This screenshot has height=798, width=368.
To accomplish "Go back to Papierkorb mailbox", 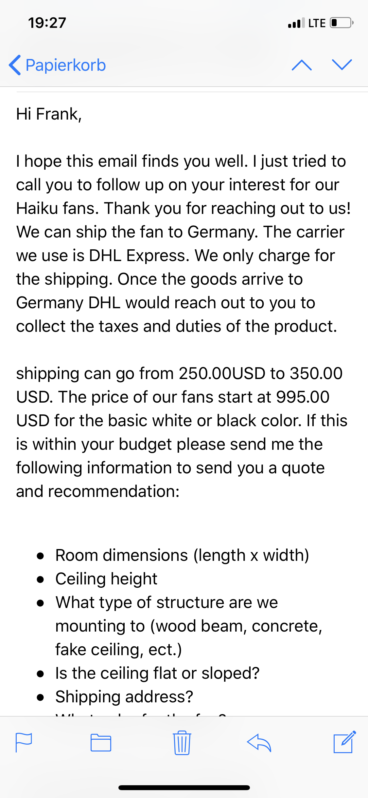I will point(65,65).
